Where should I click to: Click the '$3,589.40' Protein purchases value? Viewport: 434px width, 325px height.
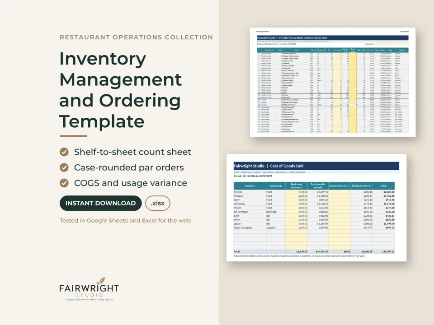click(323, 192)
